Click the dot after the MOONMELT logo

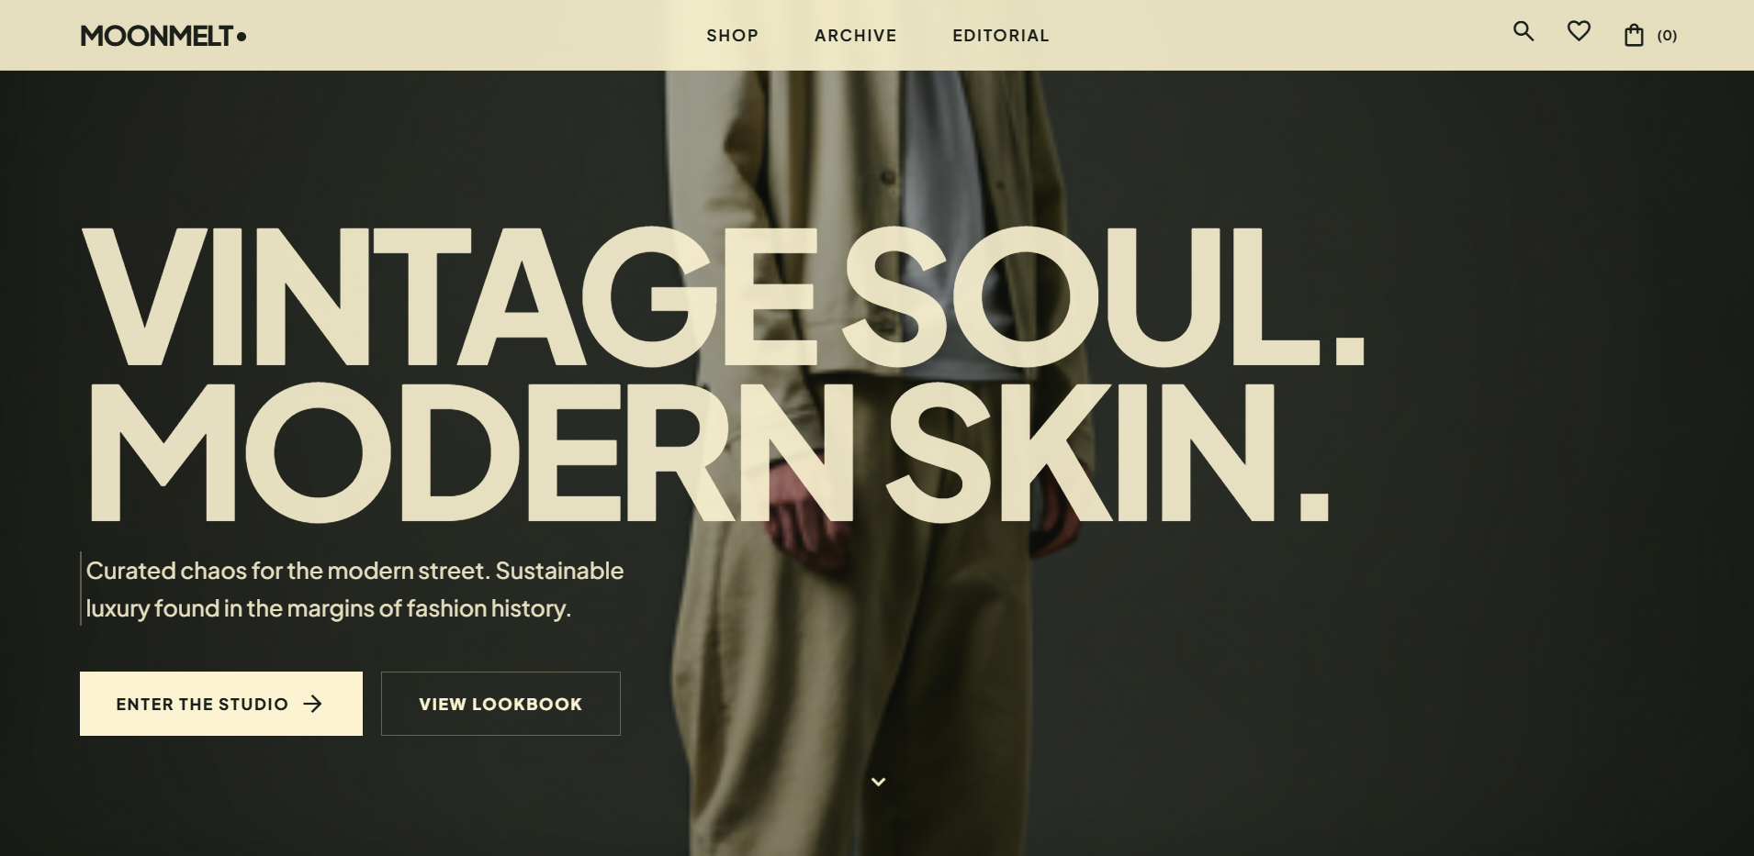pos(242,37)
